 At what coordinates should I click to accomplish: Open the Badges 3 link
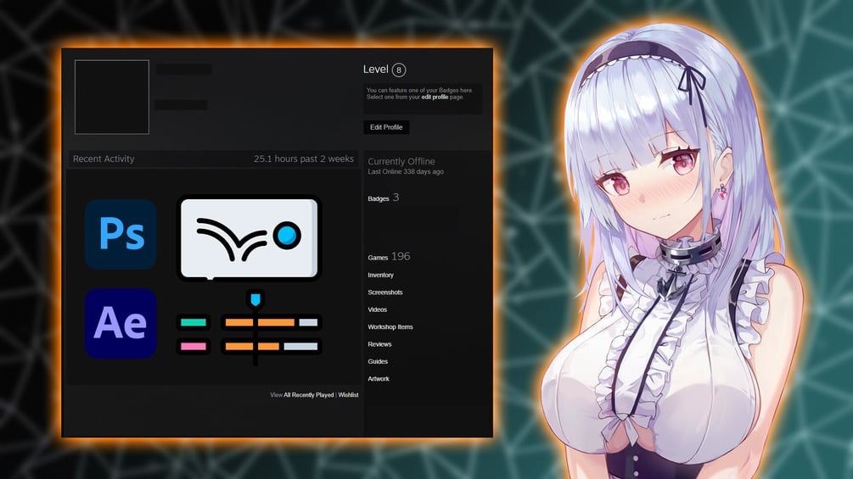(384, 198)
